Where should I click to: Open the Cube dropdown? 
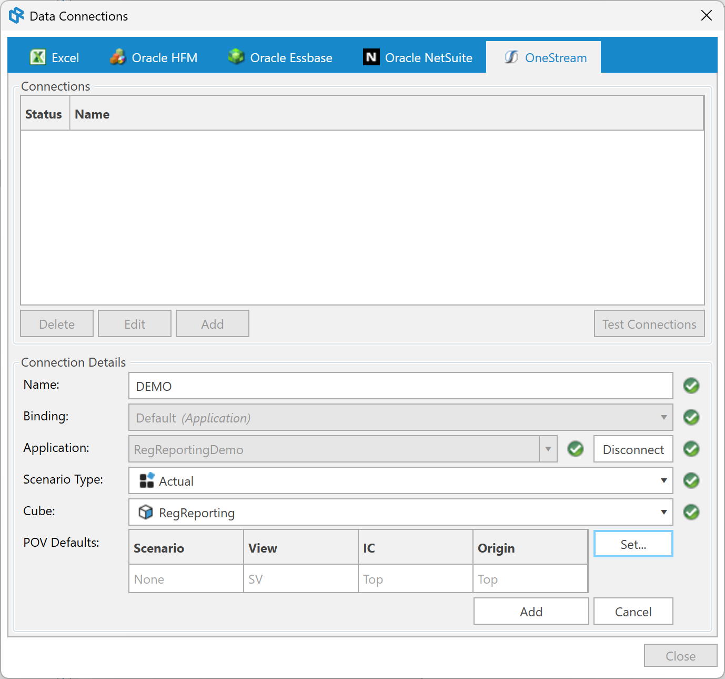coord(401,512)
